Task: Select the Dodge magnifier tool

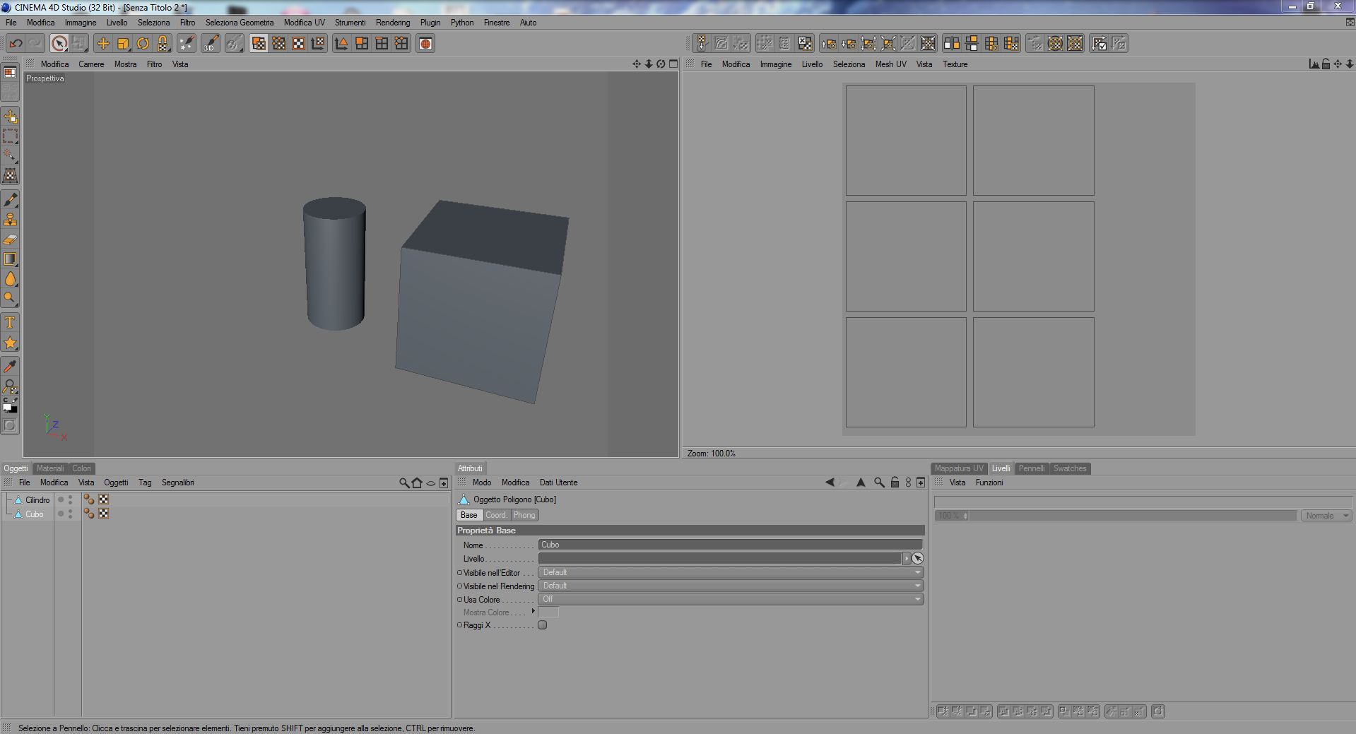Action: 11,298
